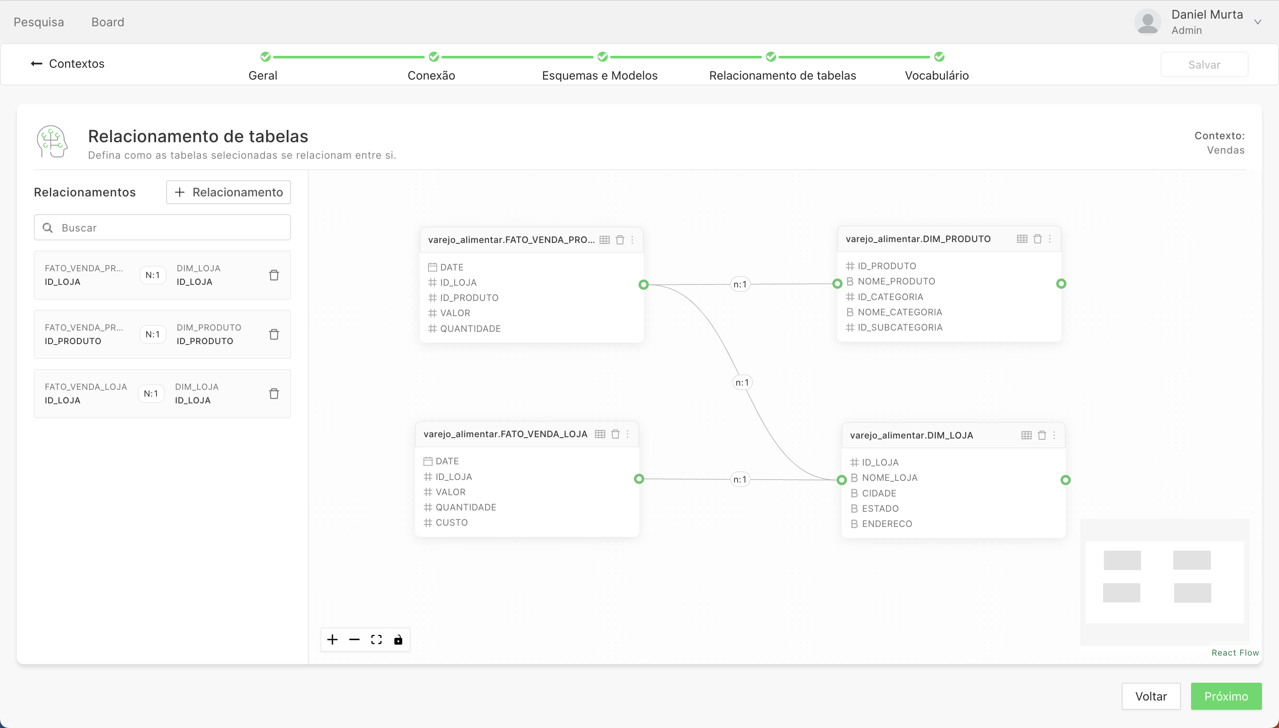Image resolution: width=1279 pixels, height=728 pixels.
Task: Click the minimap overview panel
Action: pyautogui.click(x=1164, y=582)
